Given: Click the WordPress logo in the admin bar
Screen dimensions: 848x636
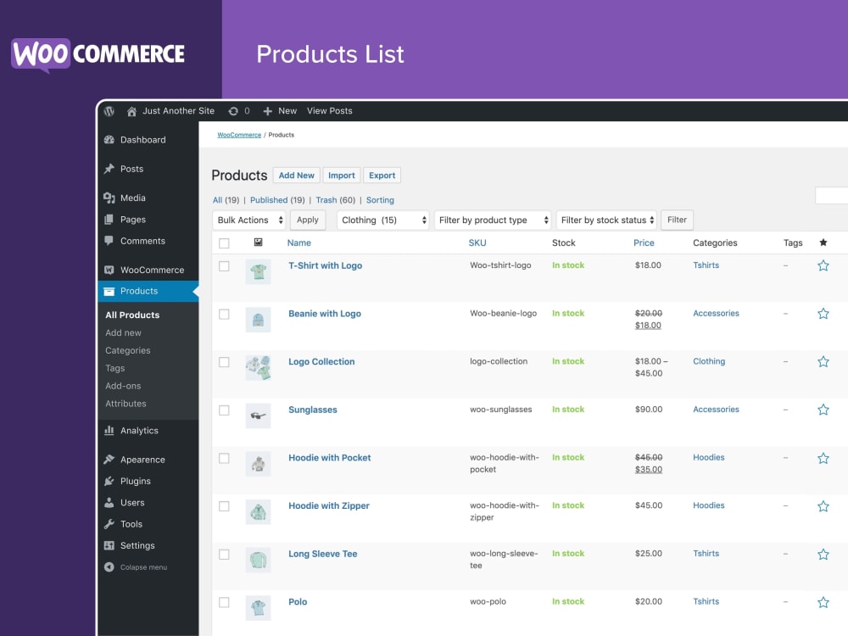Looking at the screenshot, I should tap(108, 111).
